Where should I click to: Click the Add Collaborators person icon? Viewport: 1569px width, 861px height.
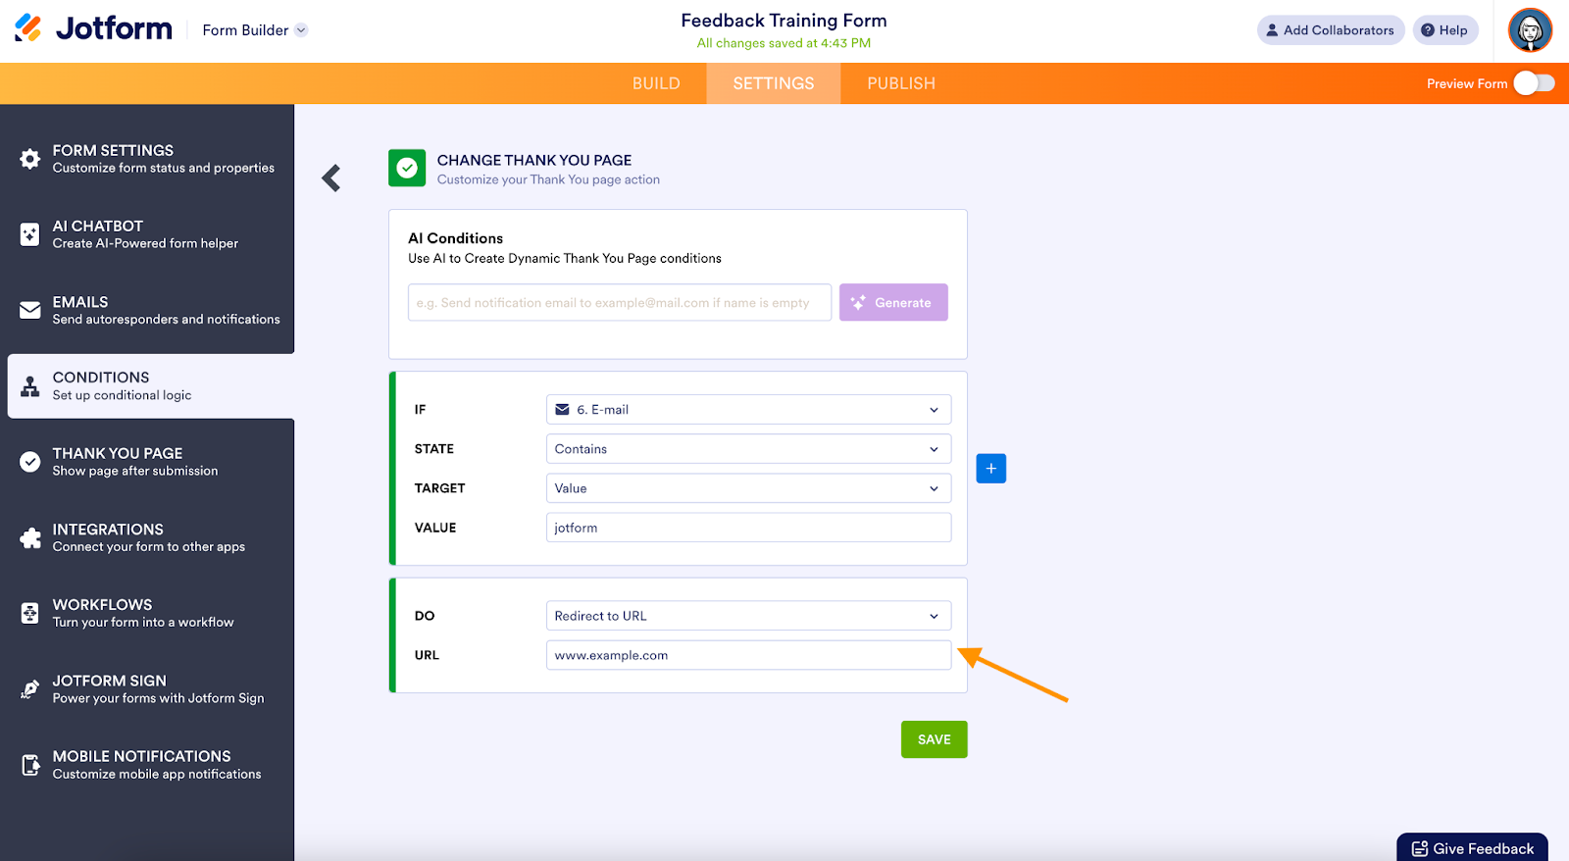coord(1272,30)
